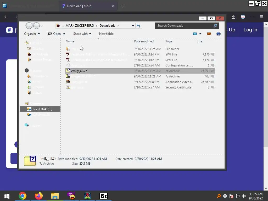This screenshot has width=268, height=201.
Task: Switch to the Download | file.io browser tab
Action: (88, 6)
